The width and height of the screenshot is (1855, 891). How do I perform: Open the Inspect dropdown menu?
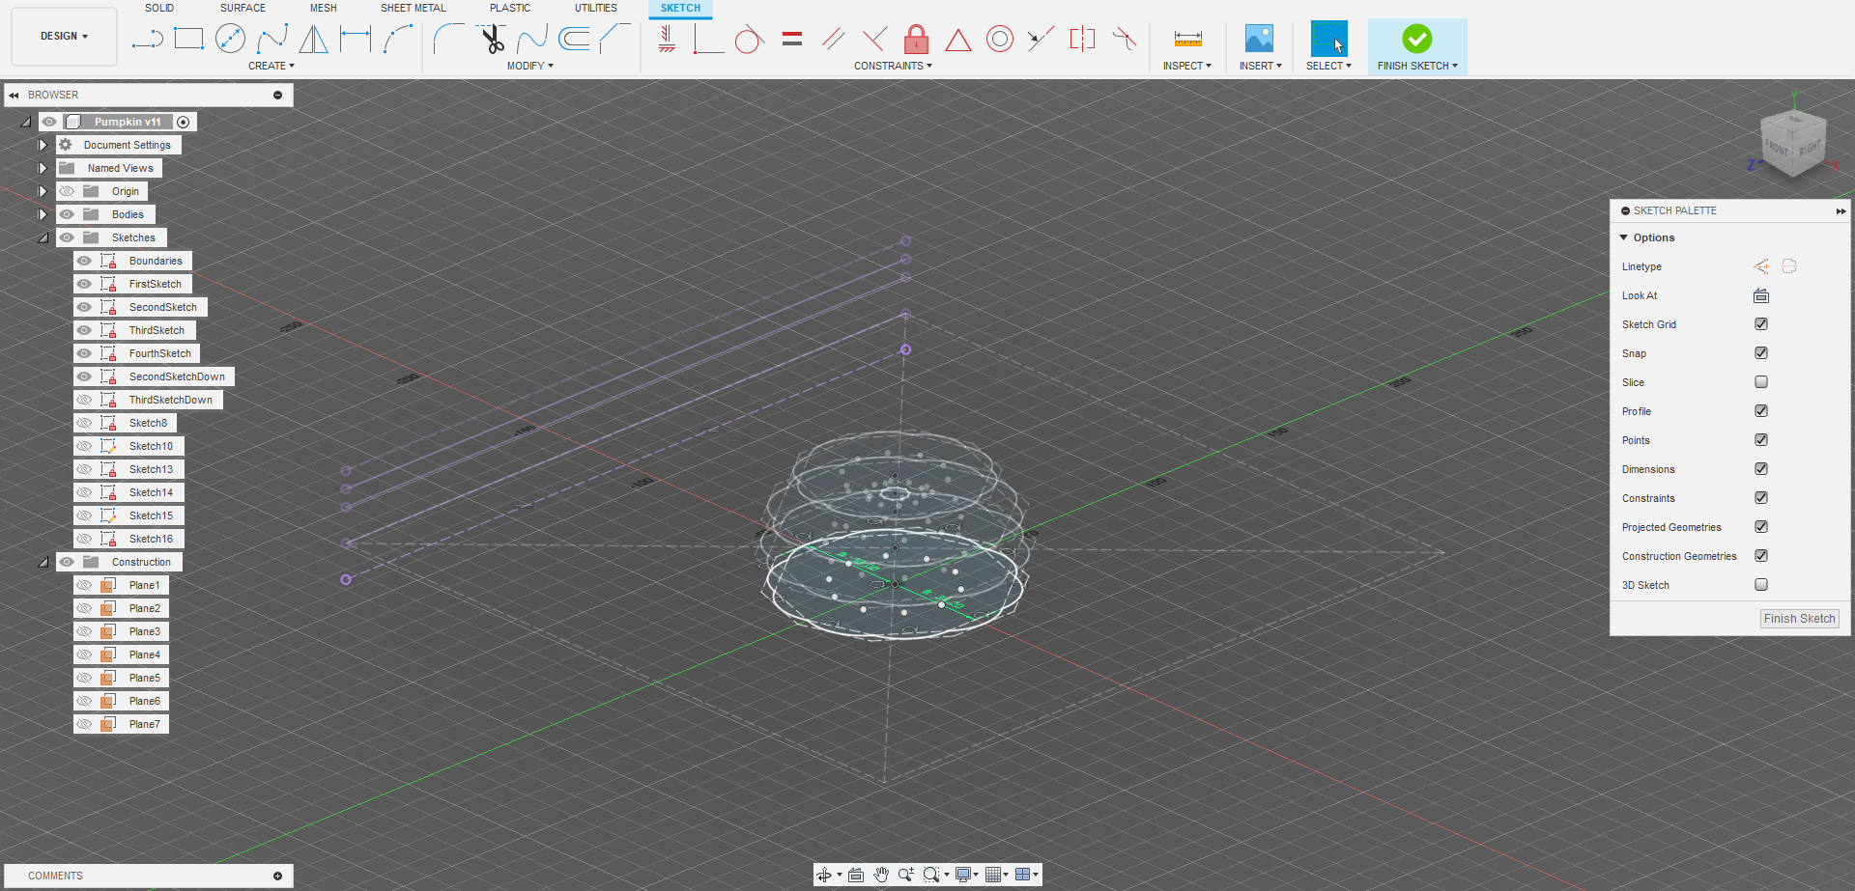click(1186, 66)
